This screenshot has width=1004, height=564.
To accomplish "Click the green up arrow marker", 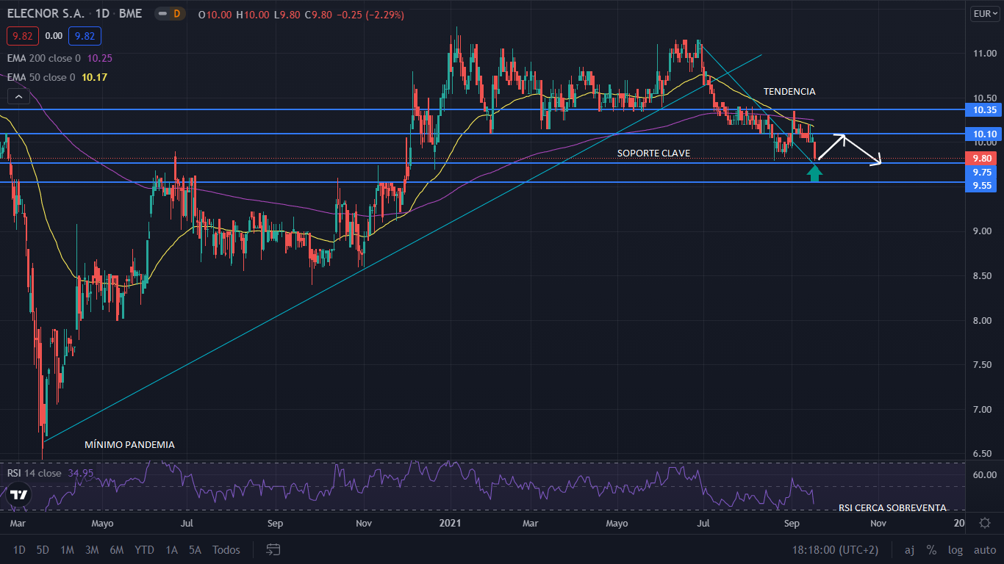I will point(814,173).
